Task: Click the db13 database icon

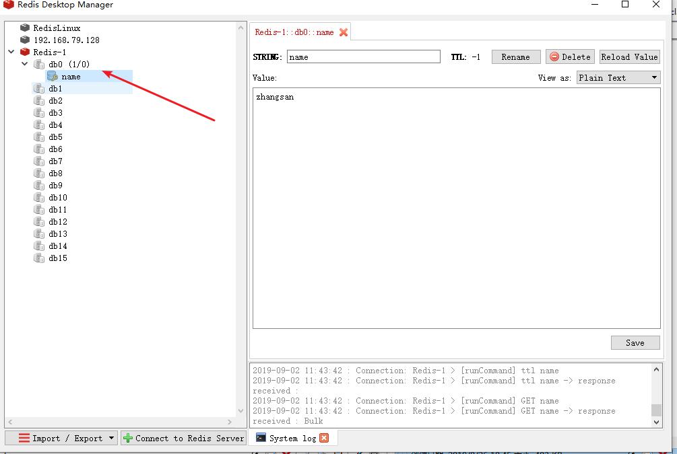Action: click(x=39, y=233)
